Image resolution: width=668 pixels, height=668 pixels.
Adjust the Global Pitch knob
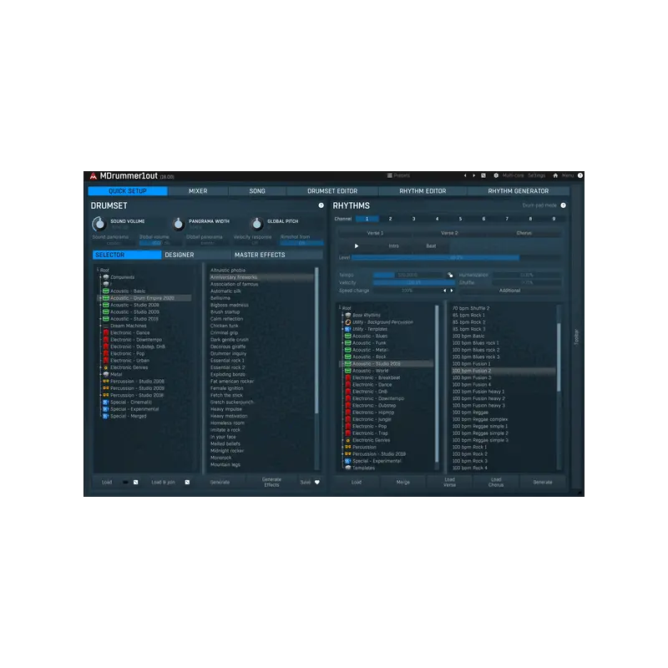point(256,224)
